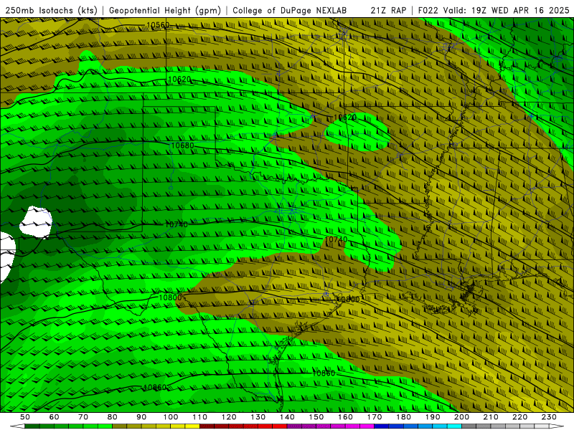
Task: Click the 'F022' forecast hour text
Action: pyautogui.click(x=428, y=11)
